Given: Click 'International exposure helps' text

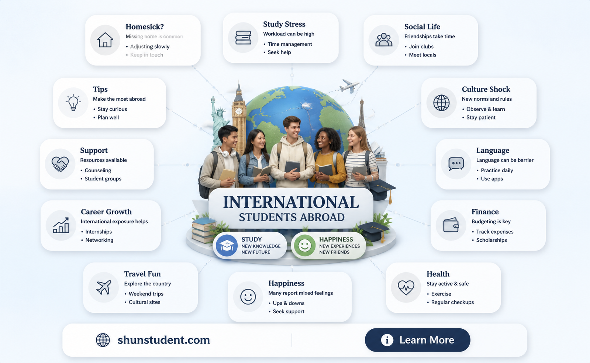Looking at the screenshot, I should pyautogui.click(x=114, y=221).
